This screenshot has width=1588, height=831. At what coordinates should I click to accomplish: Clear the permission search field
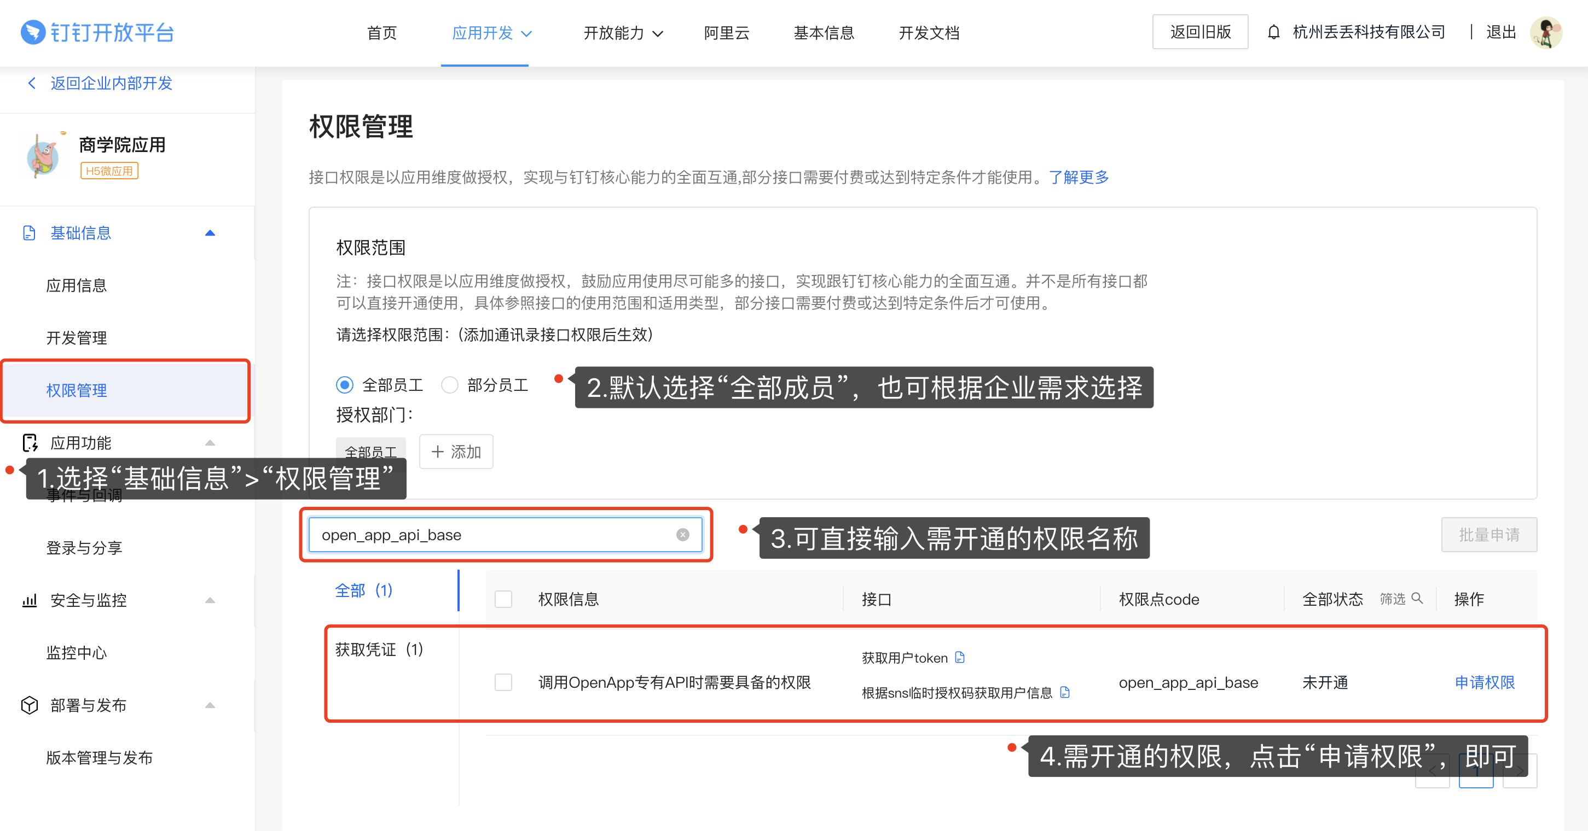tap(682, 535)
